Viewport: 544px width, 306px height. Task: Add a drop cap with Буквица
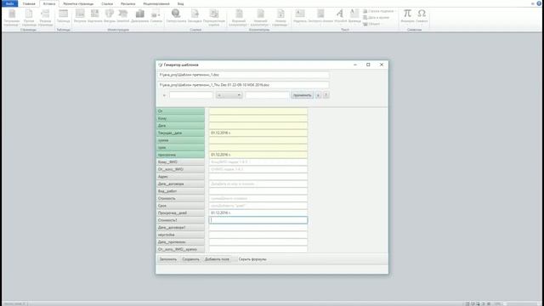pyautogui.click(x=354, y=16)
